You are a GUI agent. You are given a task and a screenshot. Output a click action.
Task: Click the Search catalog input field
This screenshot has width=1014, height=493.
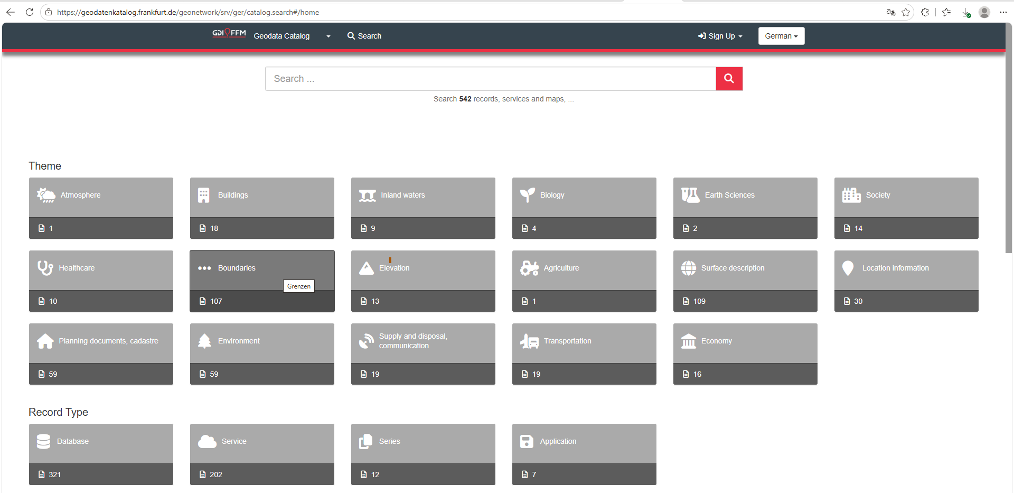coord(491,79)
